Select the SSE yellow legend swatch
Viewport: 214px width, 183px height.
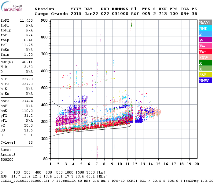click(205, 75)
